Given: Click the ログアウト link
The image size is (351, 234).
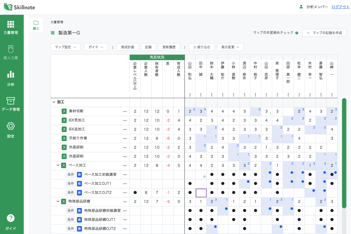Looking at the screenshot, I should click(x=340, y=7).
